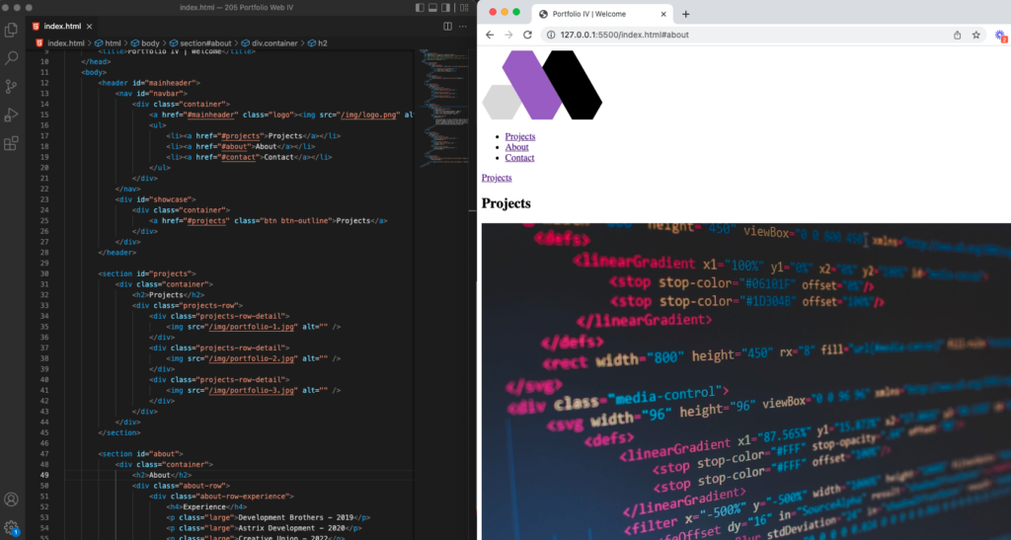Click /img/portfolio-3.jpg path in code
Image resolution: width=1011 pixels, height=540 pixels.
pyautogui.click(x=252, y=391)
